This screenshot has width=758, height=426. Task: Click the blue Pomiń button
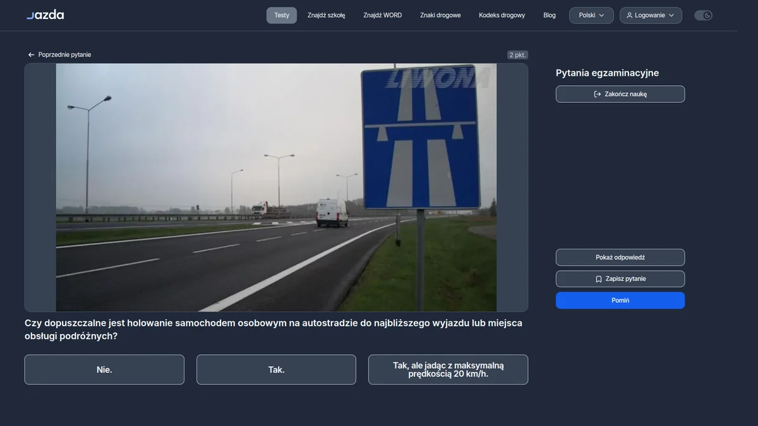point(620,300)
